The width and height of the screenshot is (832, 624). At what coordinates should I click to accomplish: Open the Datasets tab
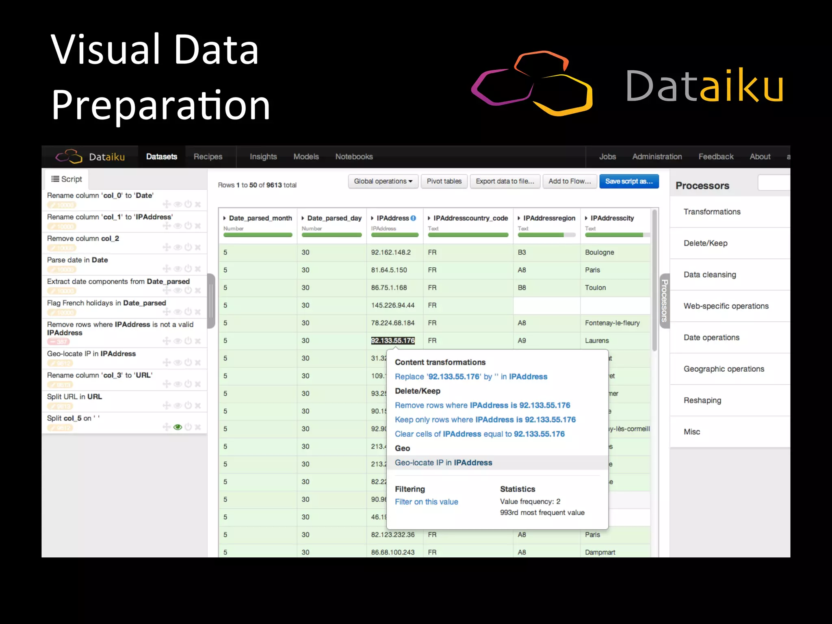click(162, 157)
